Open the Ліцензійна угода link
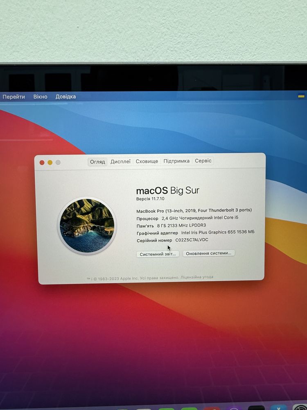This screenshot has height=410, width=307. click(197, 277)
